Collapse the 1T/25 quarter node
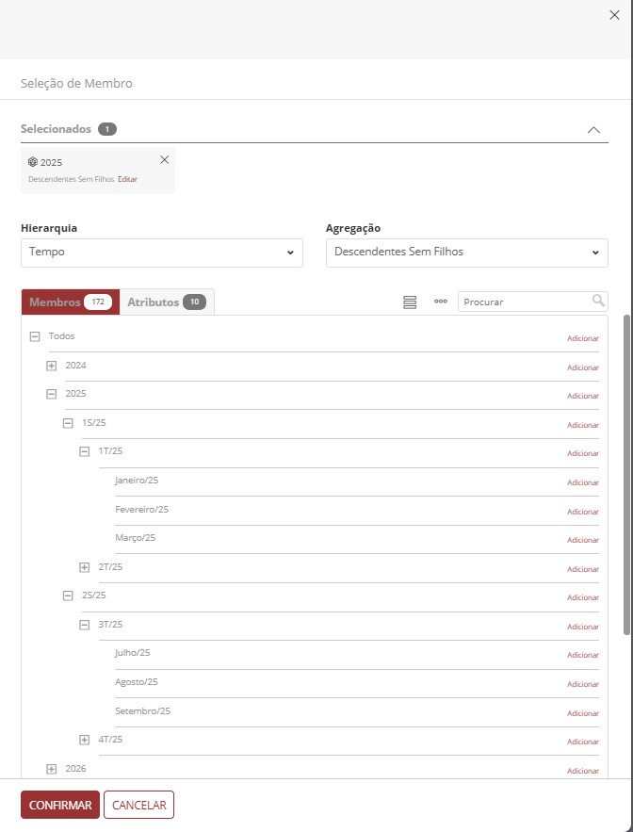The height and width of the screenshot is (832, 633). [85, 451]
